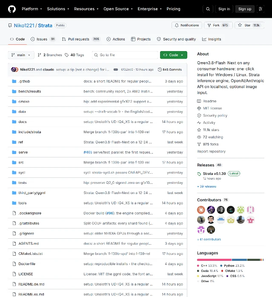Expand the Solutions menu

click(x=58, y=9)
